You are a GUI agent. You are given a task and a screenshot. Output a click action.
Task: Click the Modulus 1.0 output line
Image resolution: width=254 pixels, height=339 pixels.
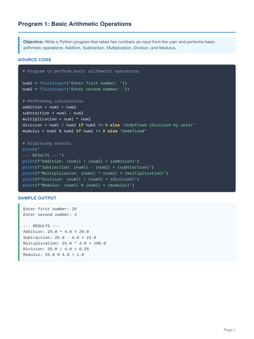coord(54,255)
